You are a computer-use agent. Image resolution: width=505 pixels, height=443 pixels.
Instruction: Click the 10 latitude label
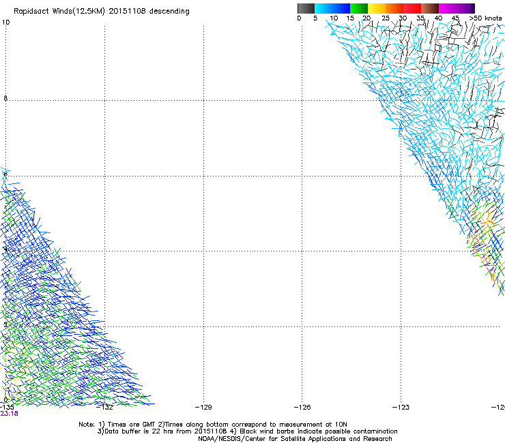[5, 22]
